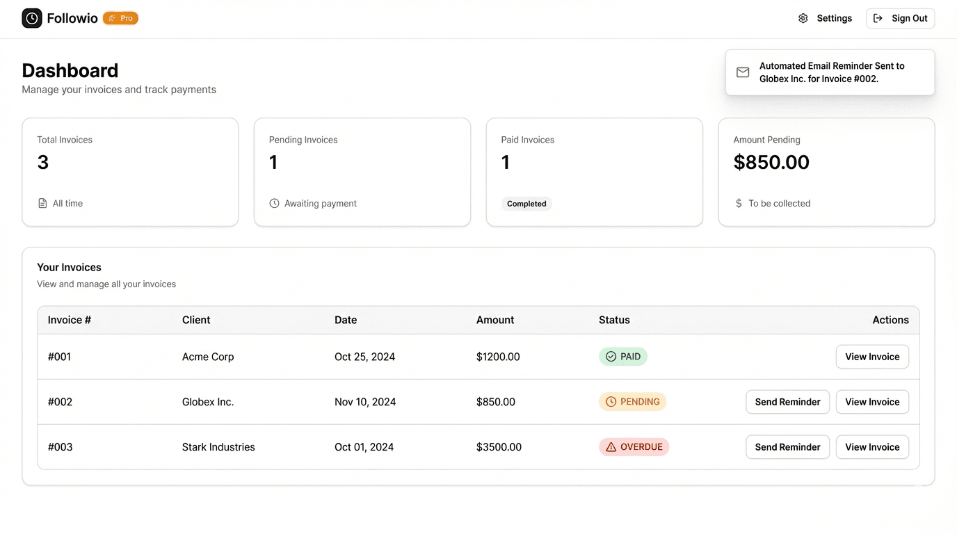Image resolution: width=957 pixels, height=534 pixels.
Task: Click the warning triangle in OVERDUE badge
Action: 611,447
